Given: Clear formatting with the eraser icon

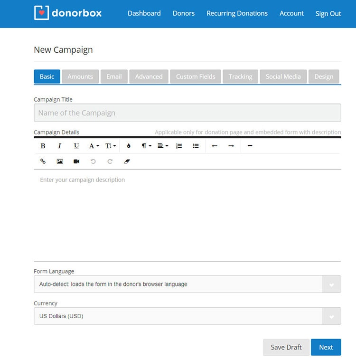Looking at the screenshot, I should click(x=126, y=161).
